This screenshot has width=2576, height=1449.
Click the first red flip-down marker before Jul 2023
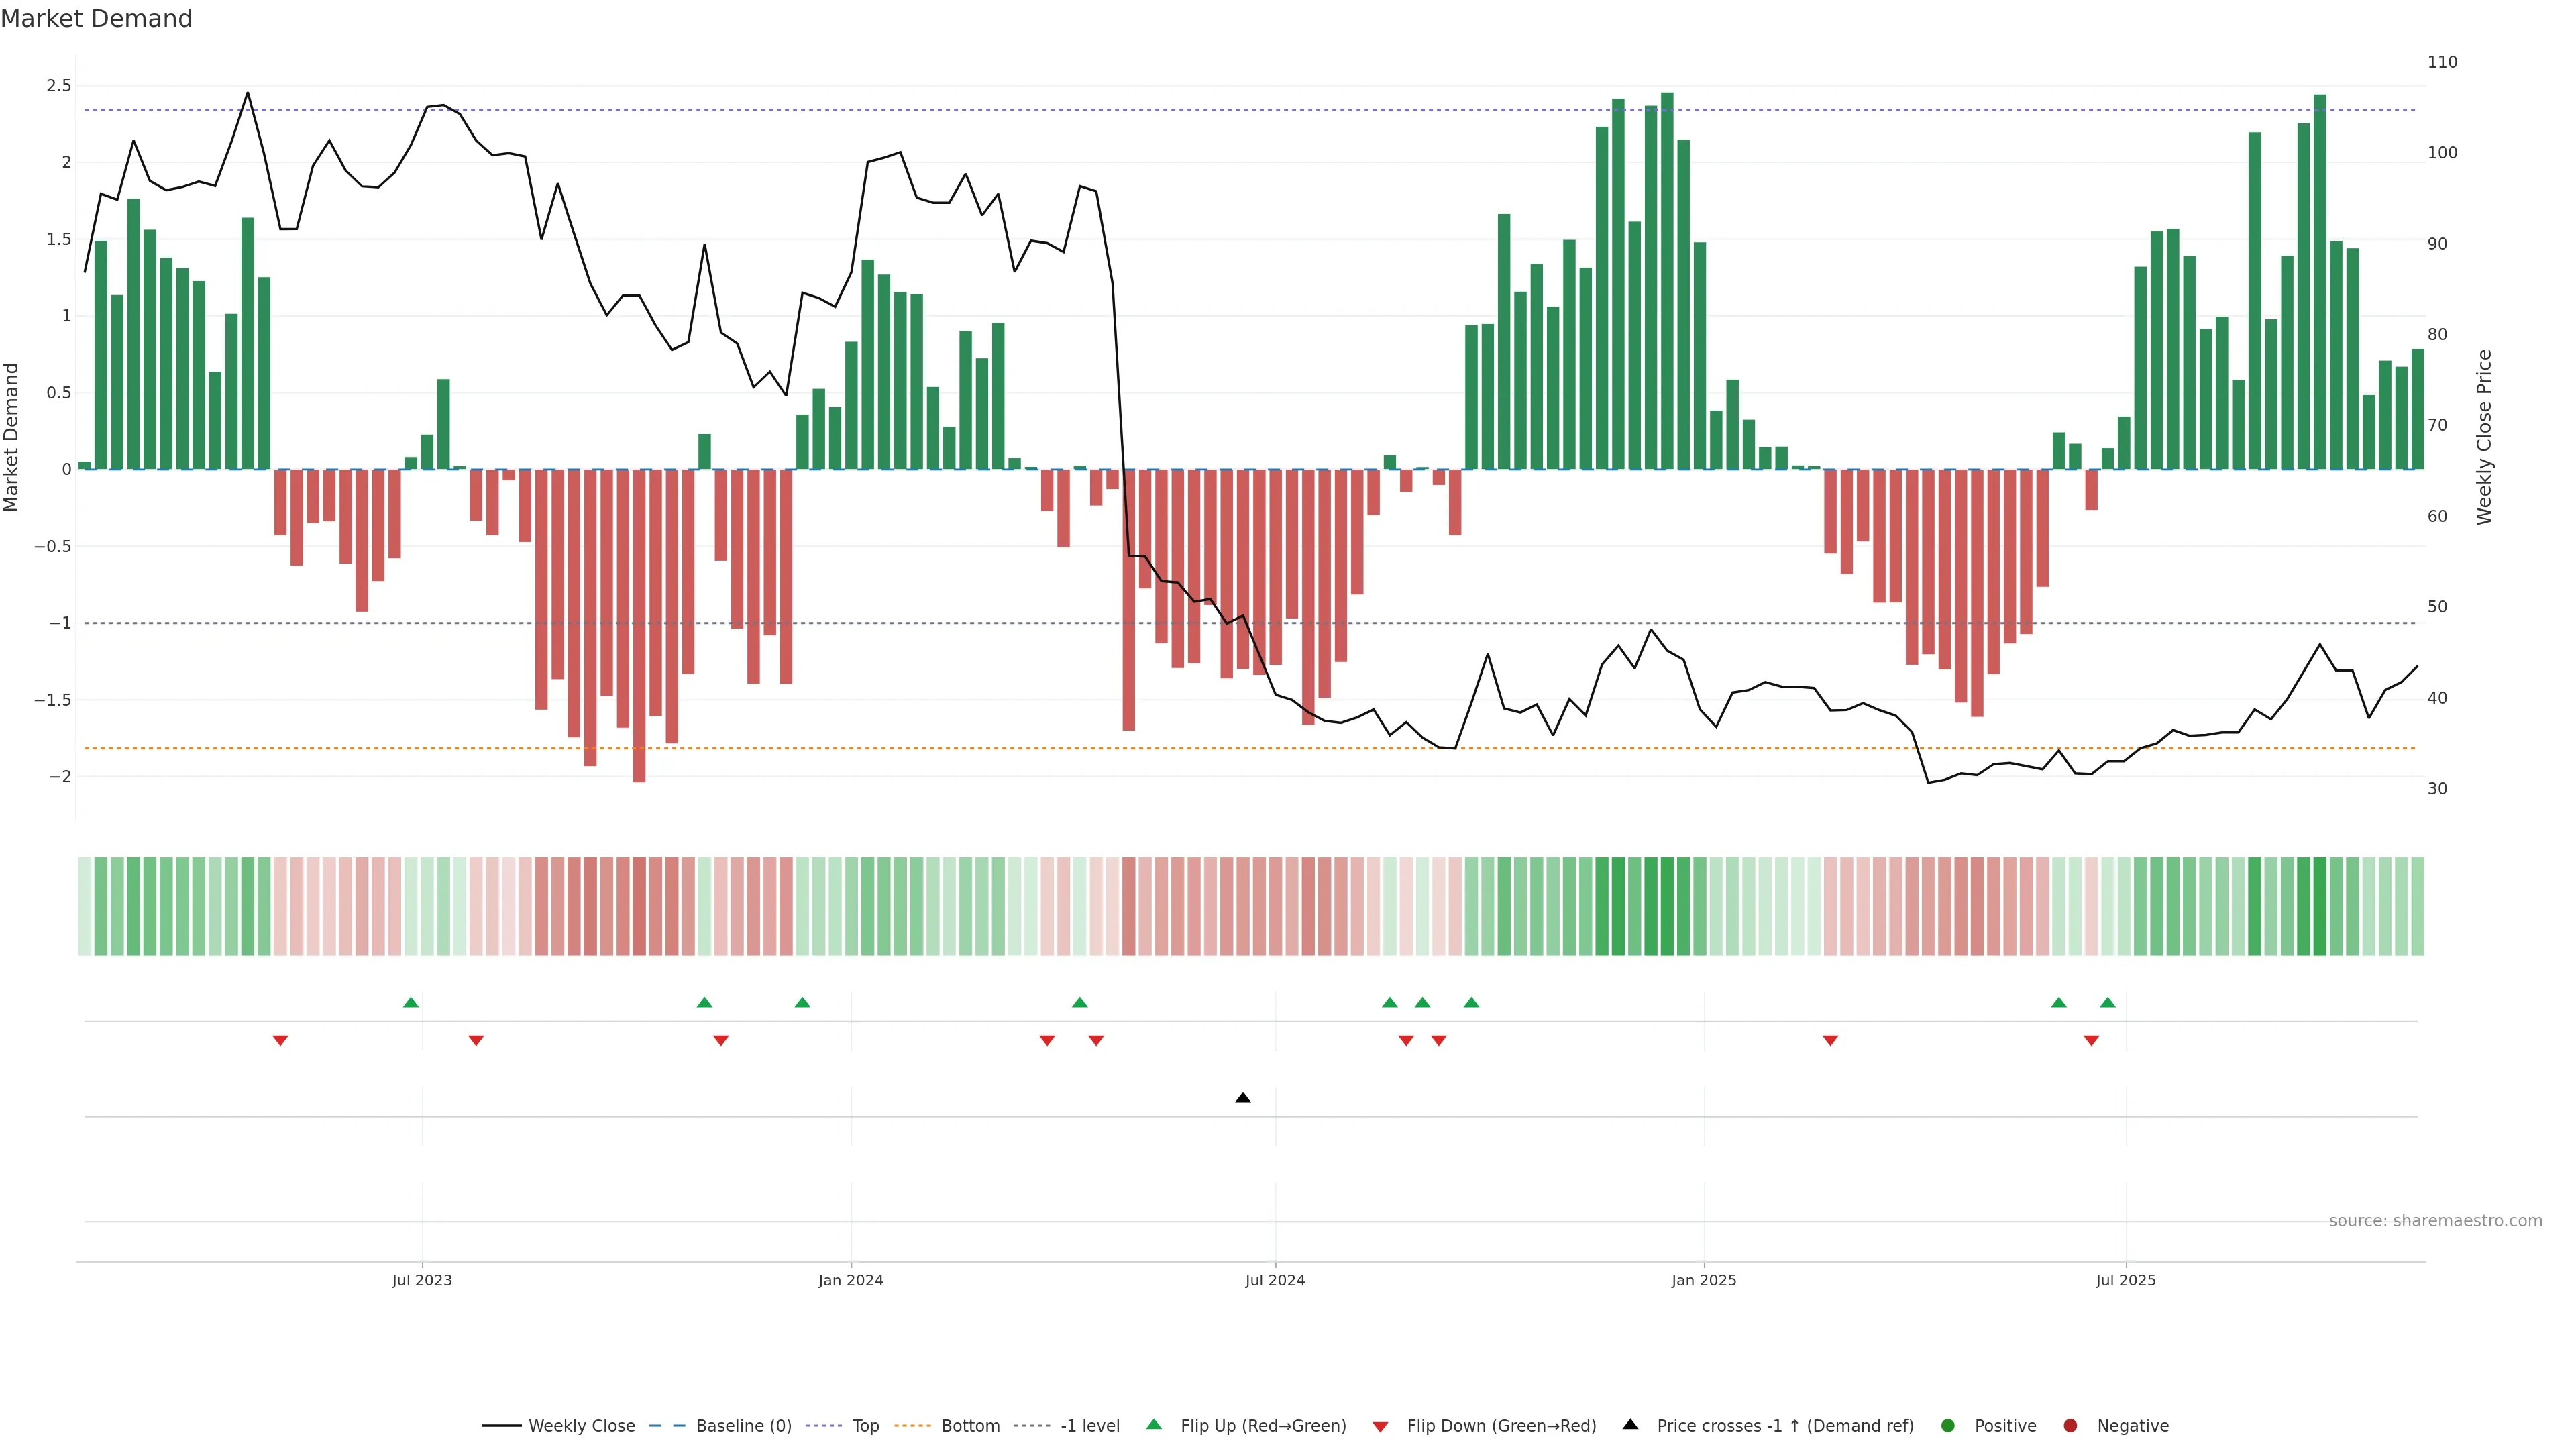click(281, 1041)
